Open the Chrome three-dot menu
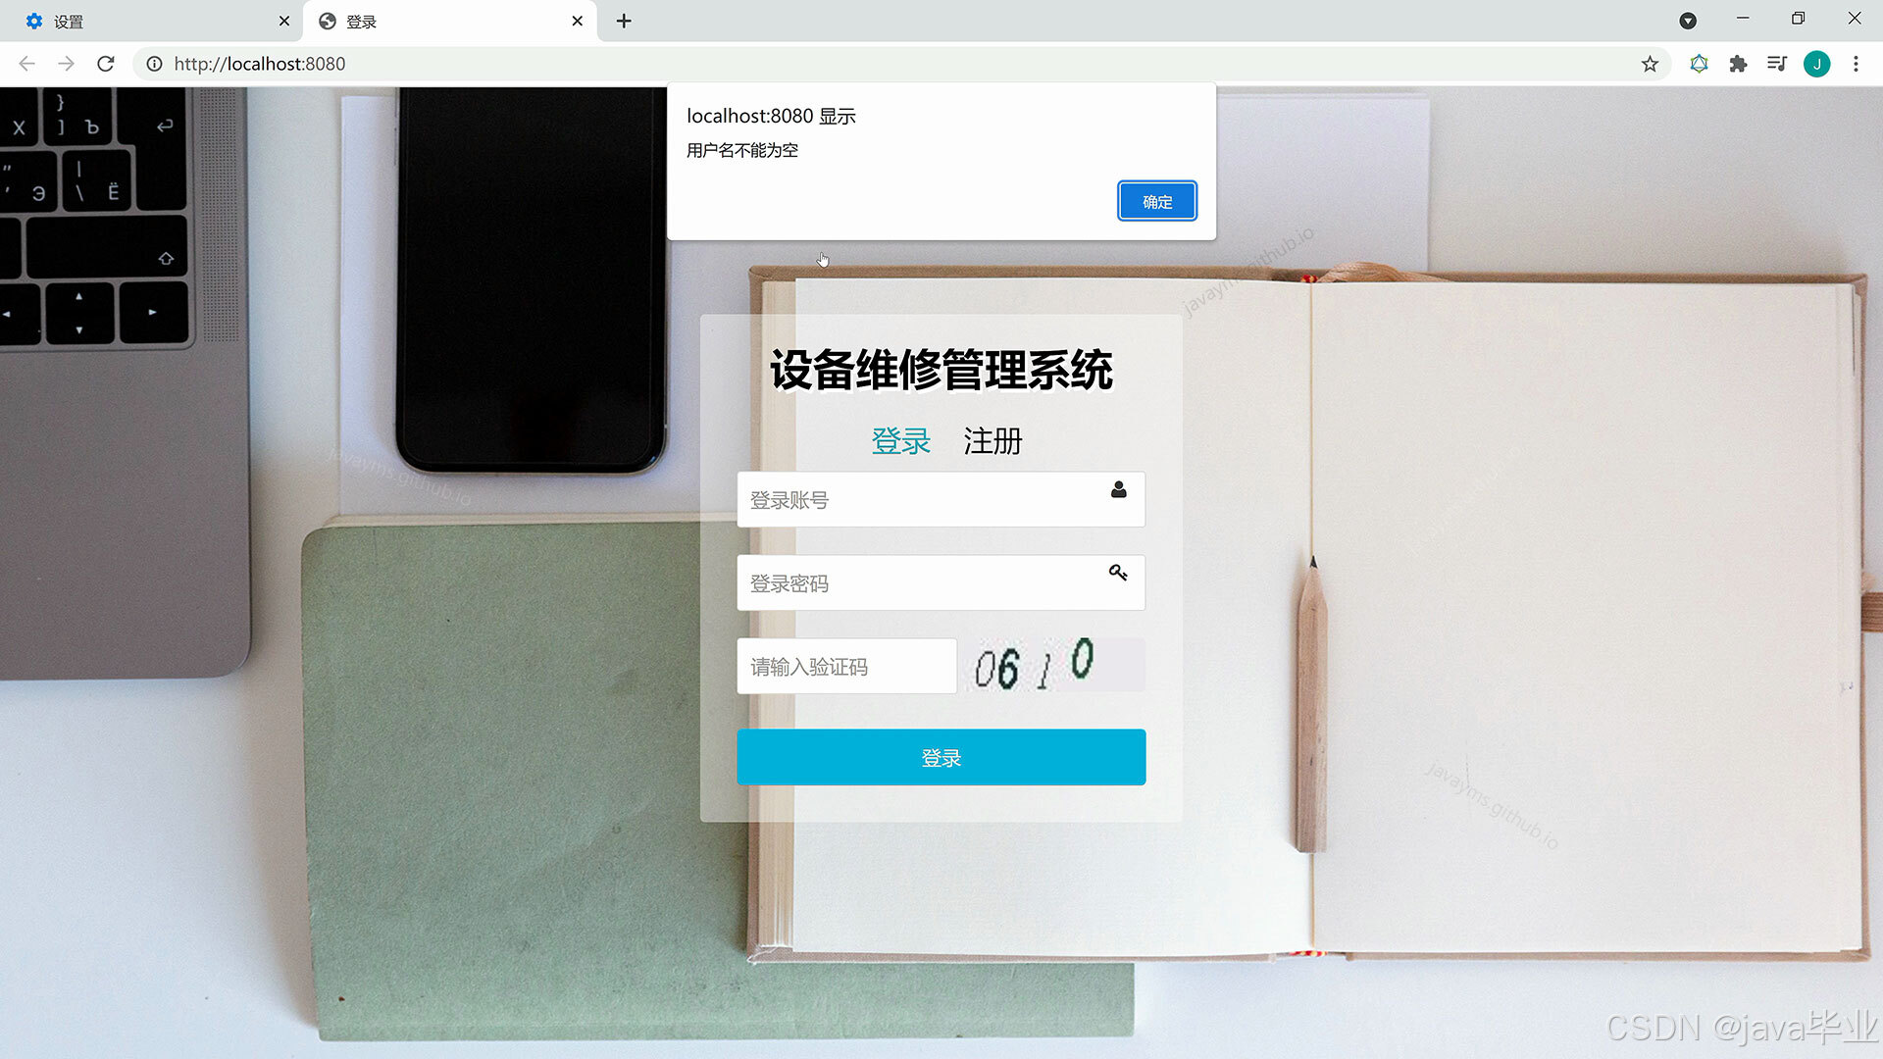The image size is (1883, 1059). pyautogui.click(x=1856, y=64)
